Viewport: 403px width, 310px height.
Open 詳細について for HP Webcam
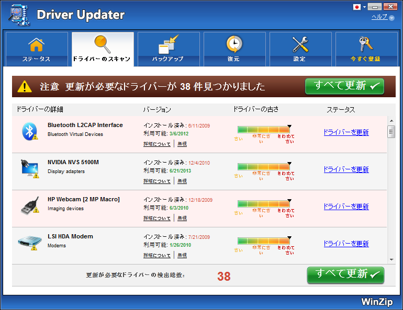(157, 218)
